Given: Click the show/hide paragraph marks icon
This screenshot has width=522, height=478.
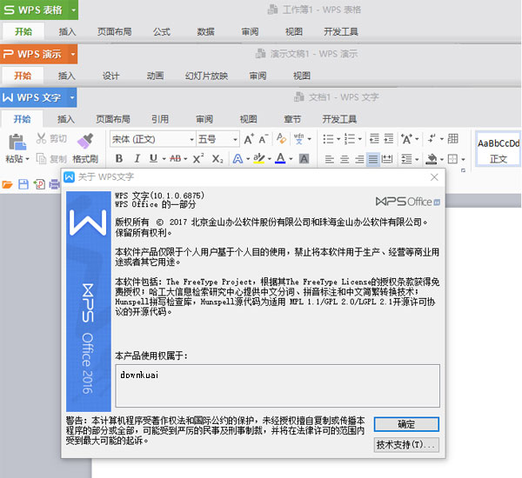Looking at the screenshot, I should pos(432,138).
